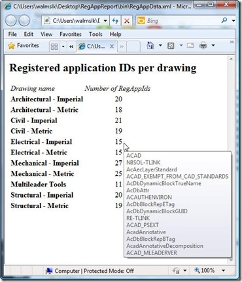The image size is (242, 282).
Task: Click the Quick Tabs grid icon
Action: [x=54, y=46]
